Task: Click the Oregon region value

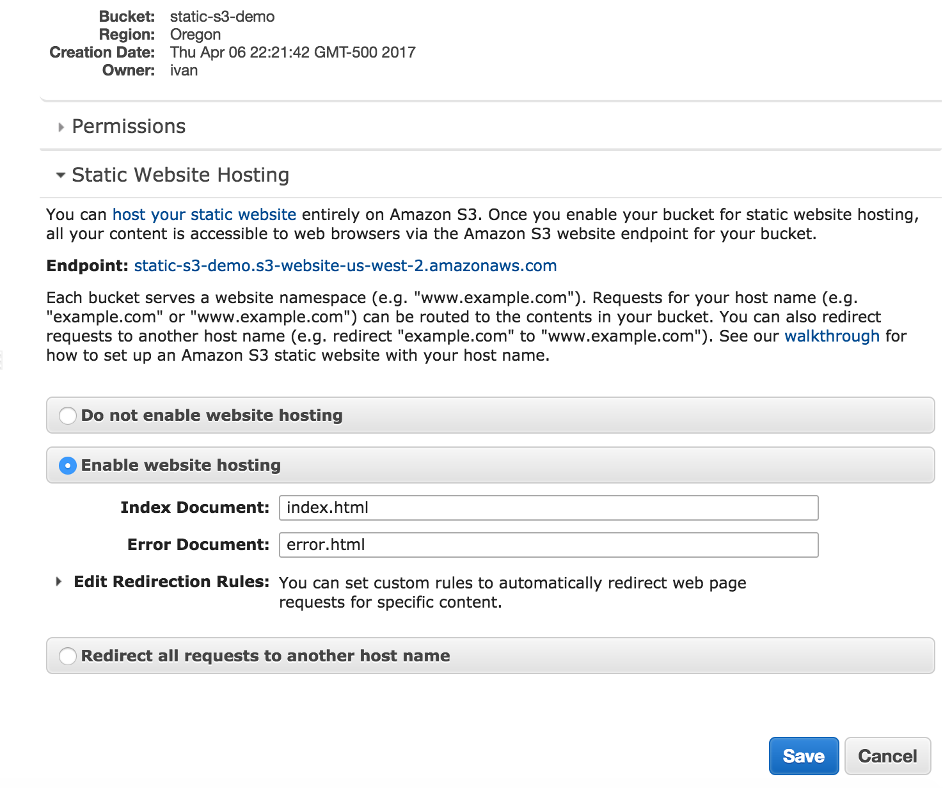Action: click(x=196, y=35)
